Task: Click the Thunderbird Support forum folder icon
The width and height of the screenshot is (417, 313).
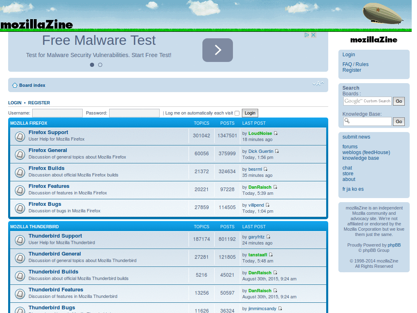Action: 20,240
